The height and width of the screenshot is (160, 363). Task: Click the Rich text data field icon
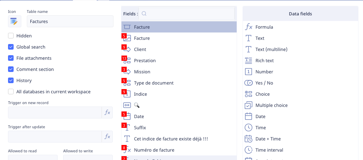tap(249, 60)
